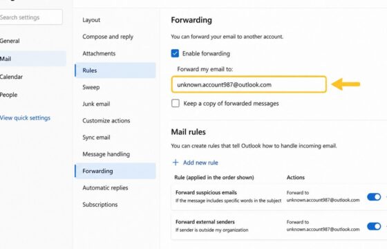Uncheck the Enable forwarding checkbox
387x249 pixels.
point(175,53)
